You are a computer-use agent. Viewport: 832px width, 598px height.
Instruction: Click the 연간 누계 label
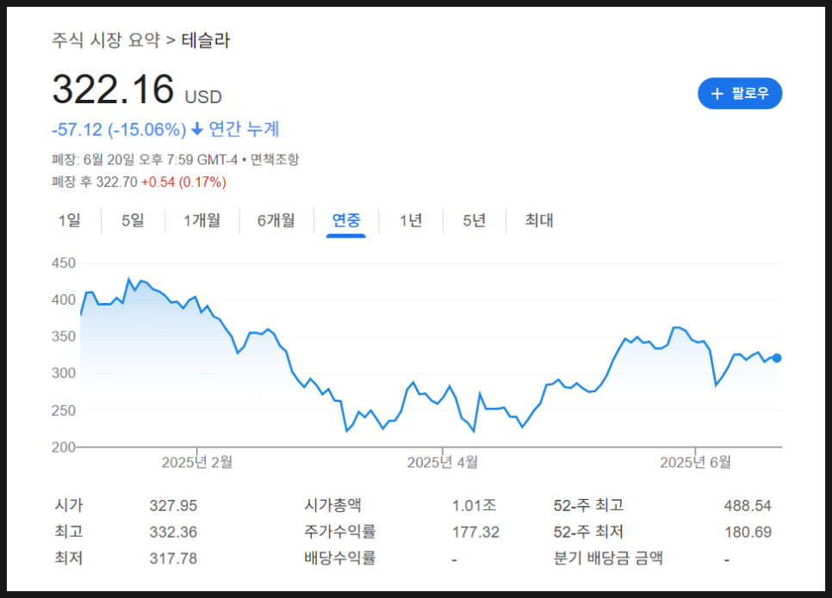tap(244, 129)
